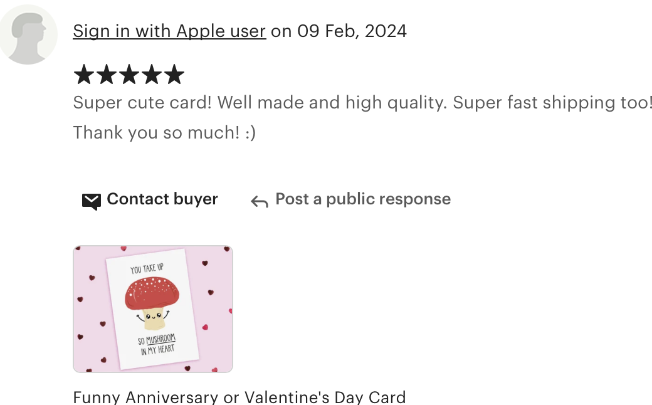Click the review date 09 Feb, 2024
The image size is (652, 405).
point(352,31)
